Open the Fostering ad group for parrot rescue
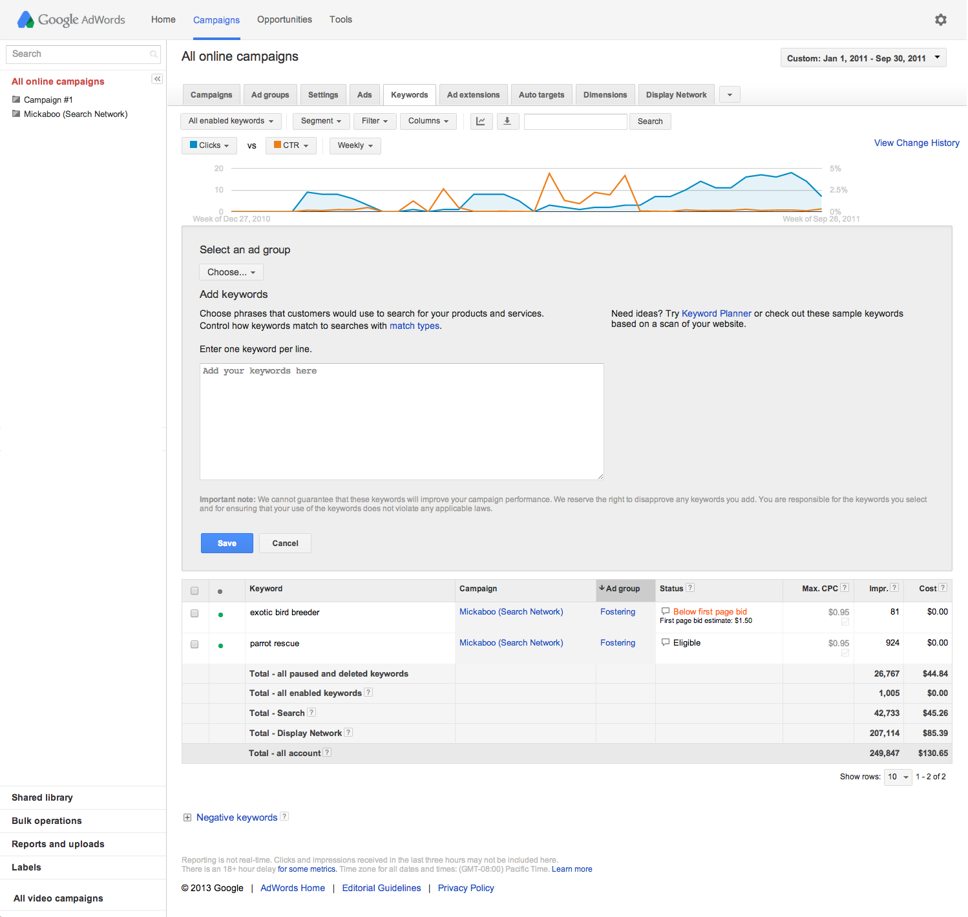Viewport: 968px width, 917px height. 617,642
